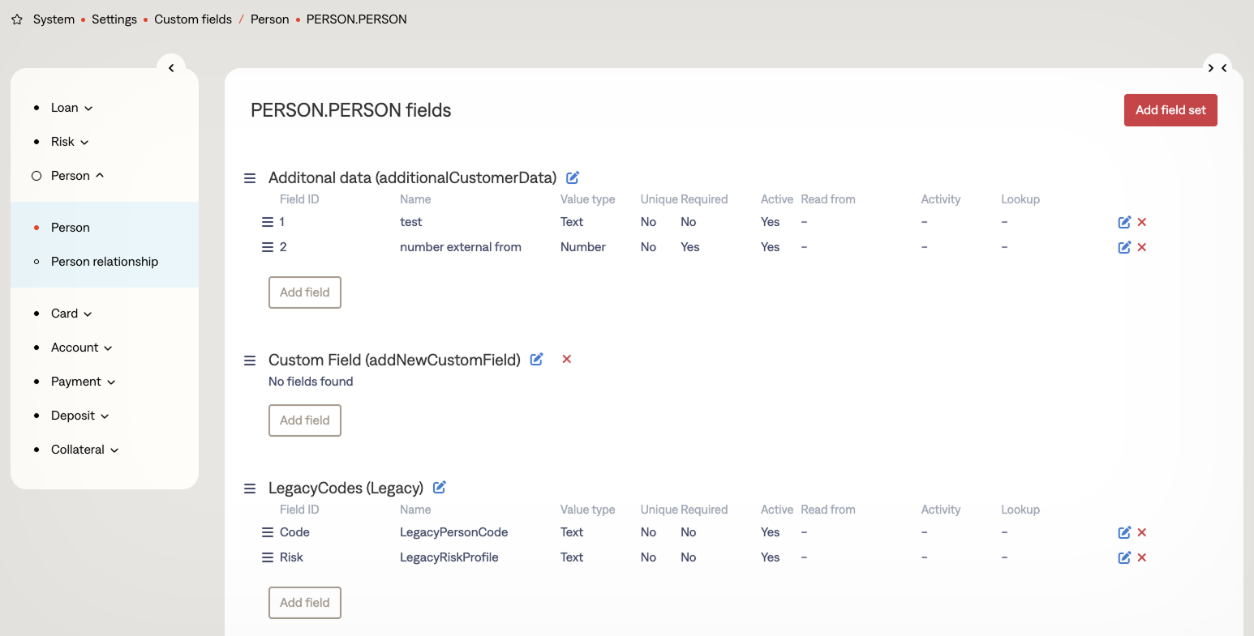
Task: Edit the LegacyPersonCode field
Action: point(1124,532)
